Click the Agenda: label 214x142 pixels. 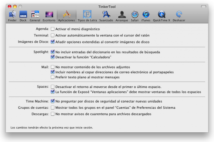click(x=42, y=29)
